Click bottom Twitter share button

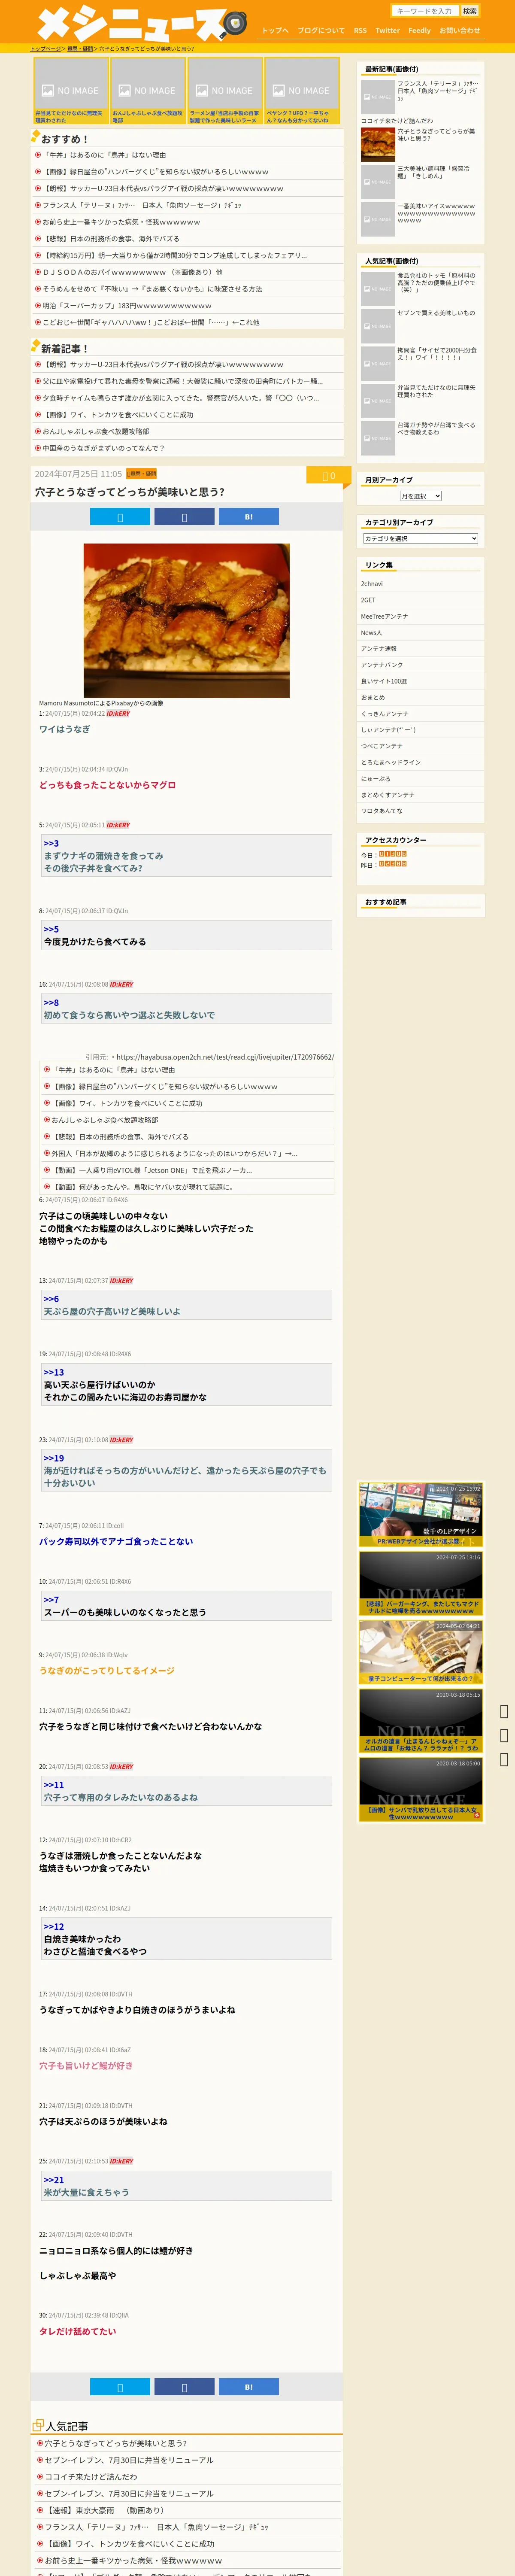[x=120, y=2387]
